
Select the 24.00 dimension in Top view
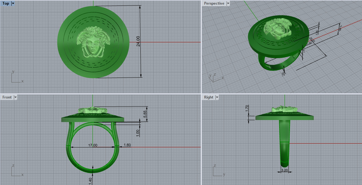(x=138, y=41)
